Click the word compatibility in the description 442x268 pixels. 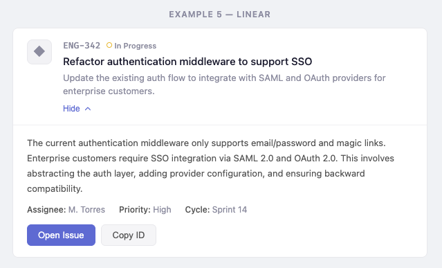tap(55, 189)
